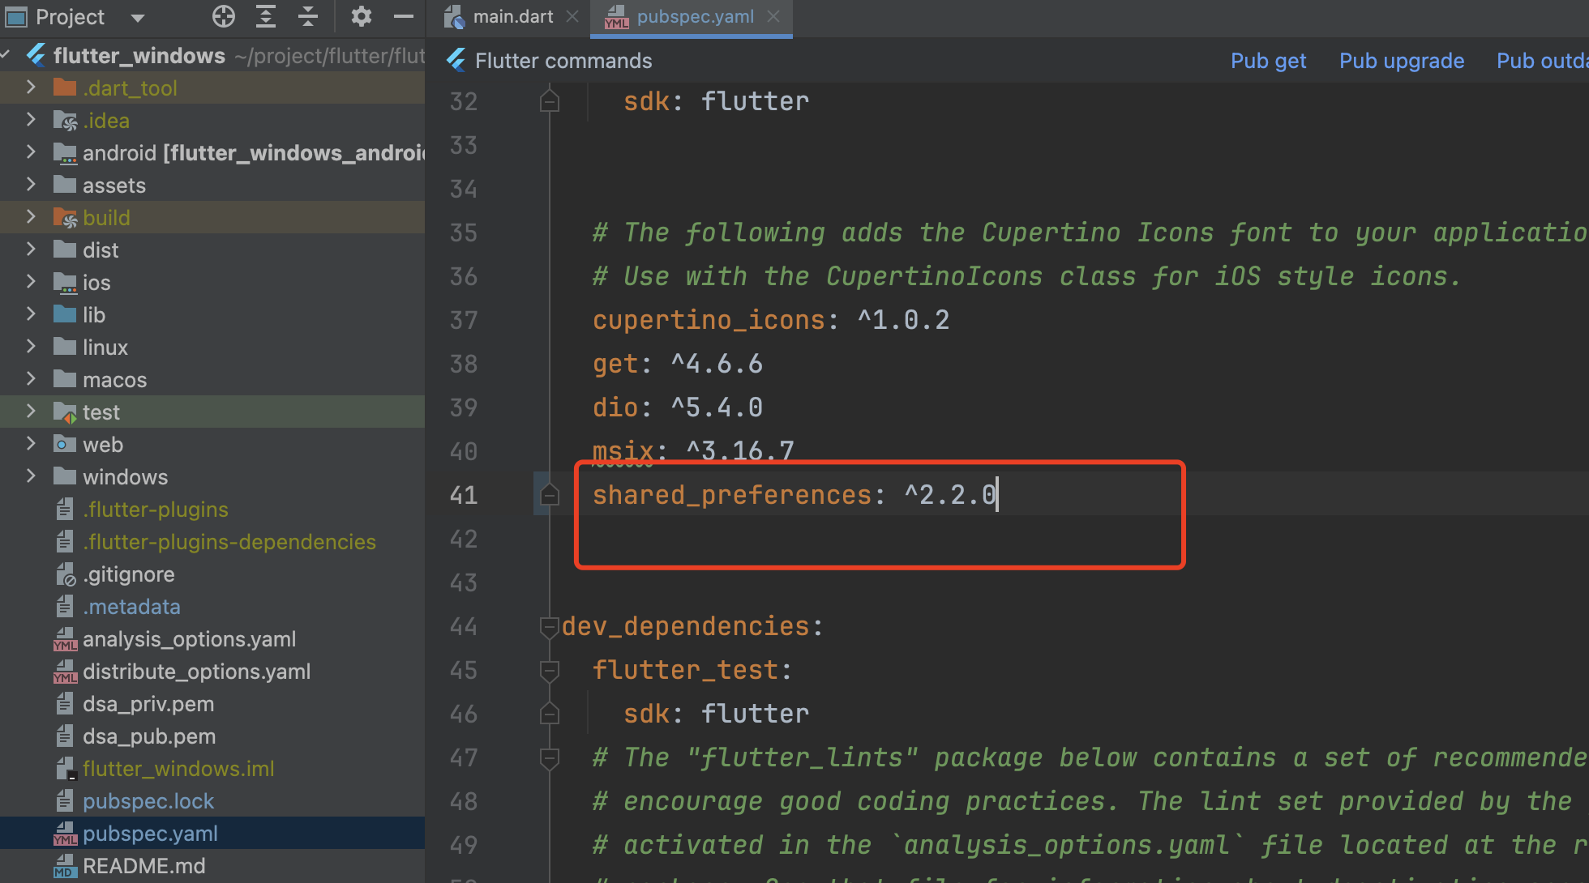
Task: Toggle the fold marker on line 32
Action: coord(550,101)
